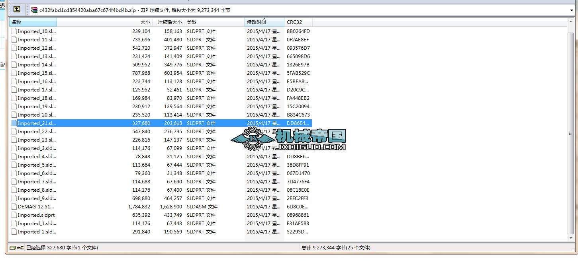This screenshot has height=278, width=578.
Task: Click the file icon beside Imported_10.sl...
Action: (14, 31)
